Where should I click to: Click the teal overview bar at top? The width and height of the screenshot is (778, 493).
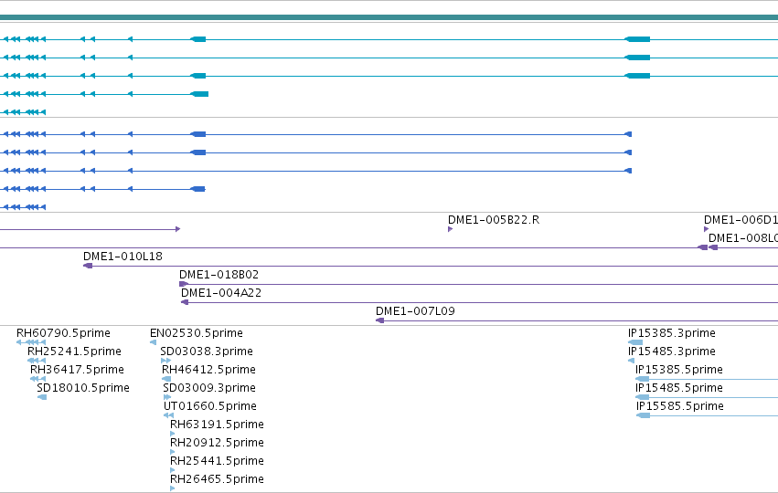389,17
